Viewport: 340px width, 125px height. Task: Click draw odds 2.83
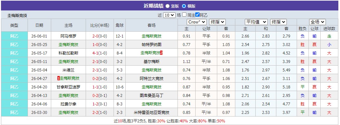tap(266, 36)
